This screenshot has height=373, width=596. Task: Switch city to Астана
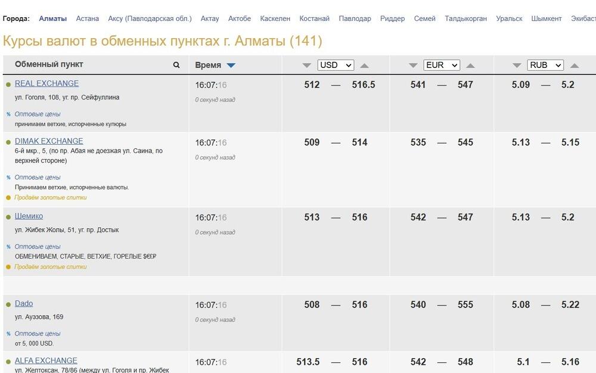88,18
